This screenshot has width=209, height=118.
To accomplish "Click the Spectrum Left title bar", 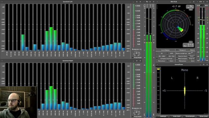I will [68, 2].
